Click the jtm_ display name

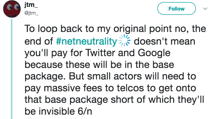tap(31, 5)
